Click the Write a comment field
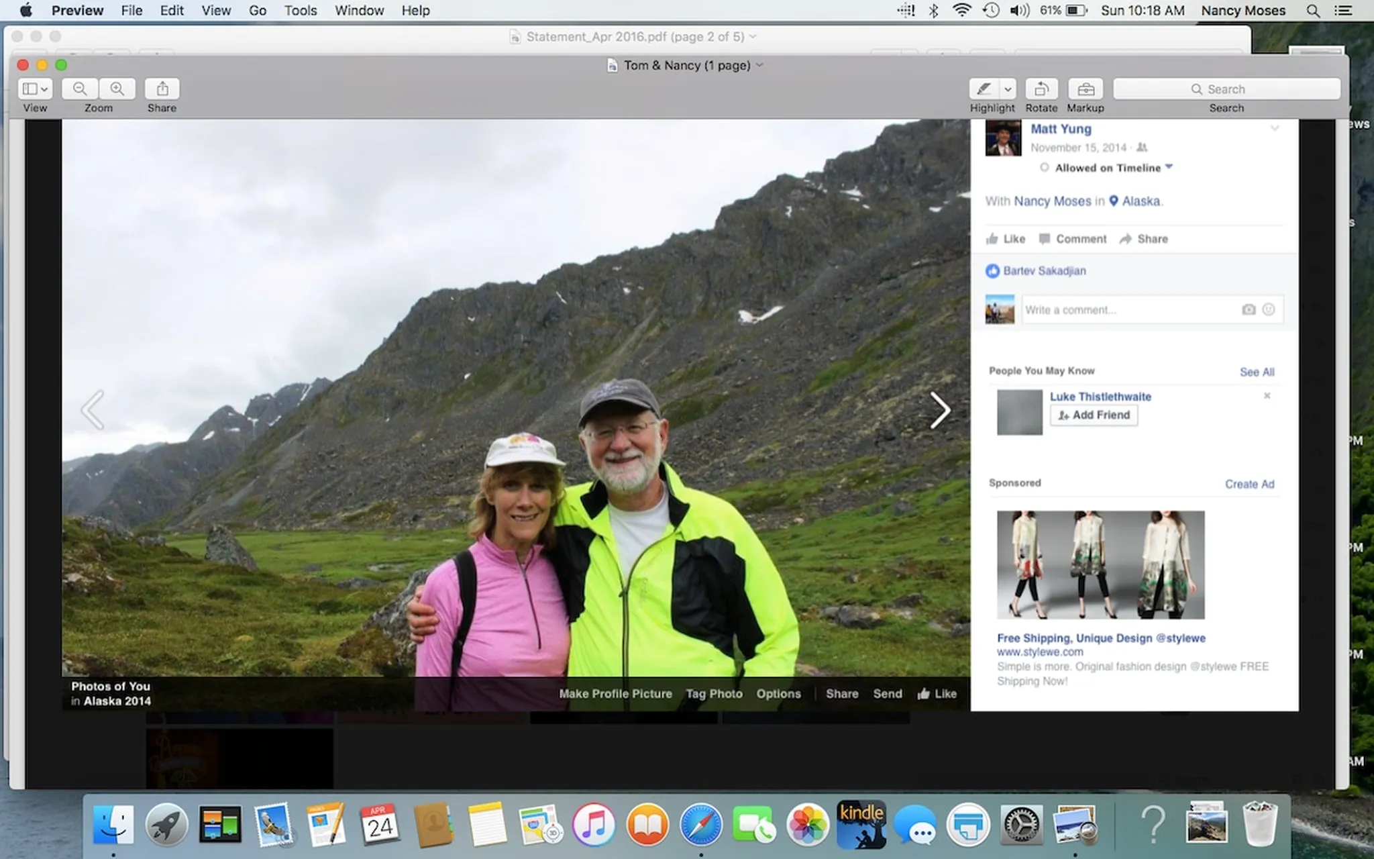This screenshot has width=1374, height=859. pos(1153,309)
